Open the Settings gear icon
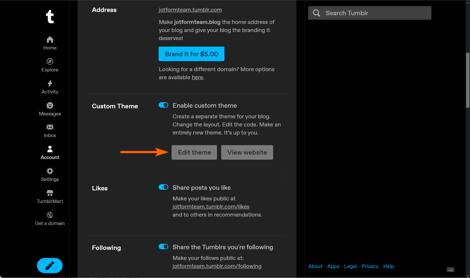This screenshot has width=470, height=278. (50, 171)
